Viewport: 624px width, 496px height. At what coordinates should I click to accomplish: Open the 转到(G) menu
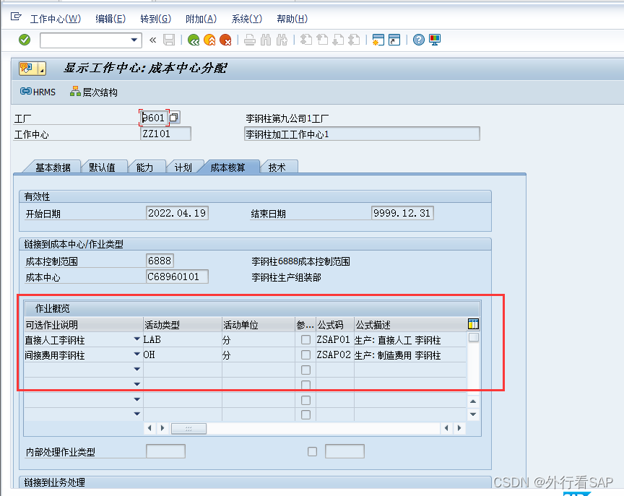(155, 19)
